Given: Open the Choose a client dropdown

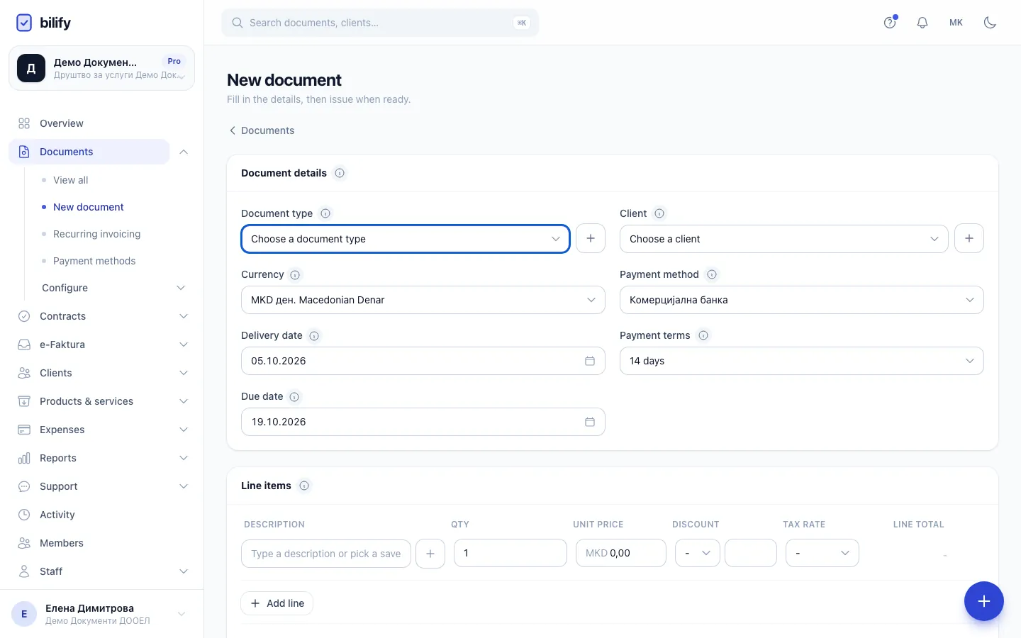Looking at the screenshot, I should (784, 239).
